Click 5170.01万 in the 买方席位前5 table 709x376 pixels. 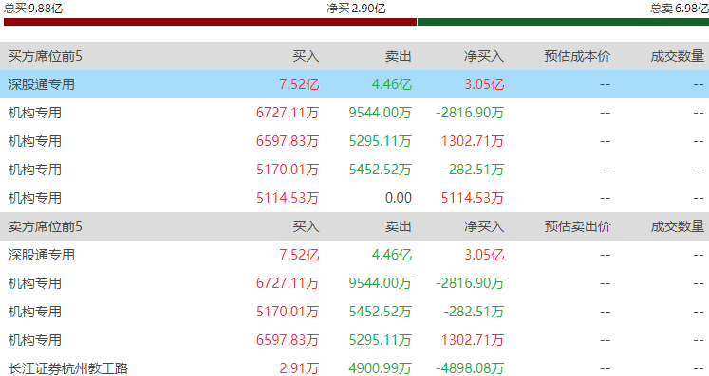288,170
